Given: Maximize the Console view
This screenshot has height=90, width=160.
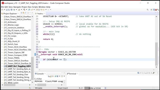Looking at the screenshot, I should [x=64, y=73].
